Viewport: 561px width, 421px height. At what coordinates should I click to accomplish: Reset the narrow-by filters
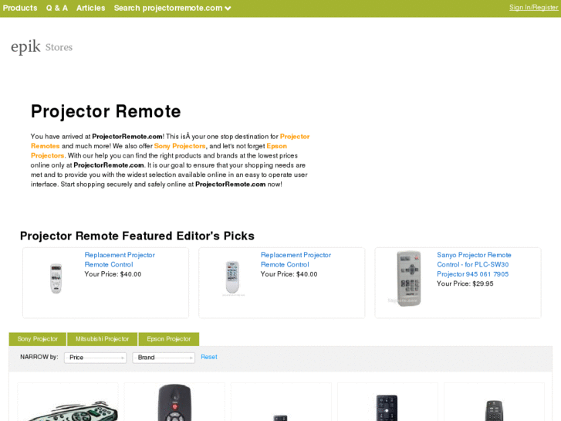(209, 357)
